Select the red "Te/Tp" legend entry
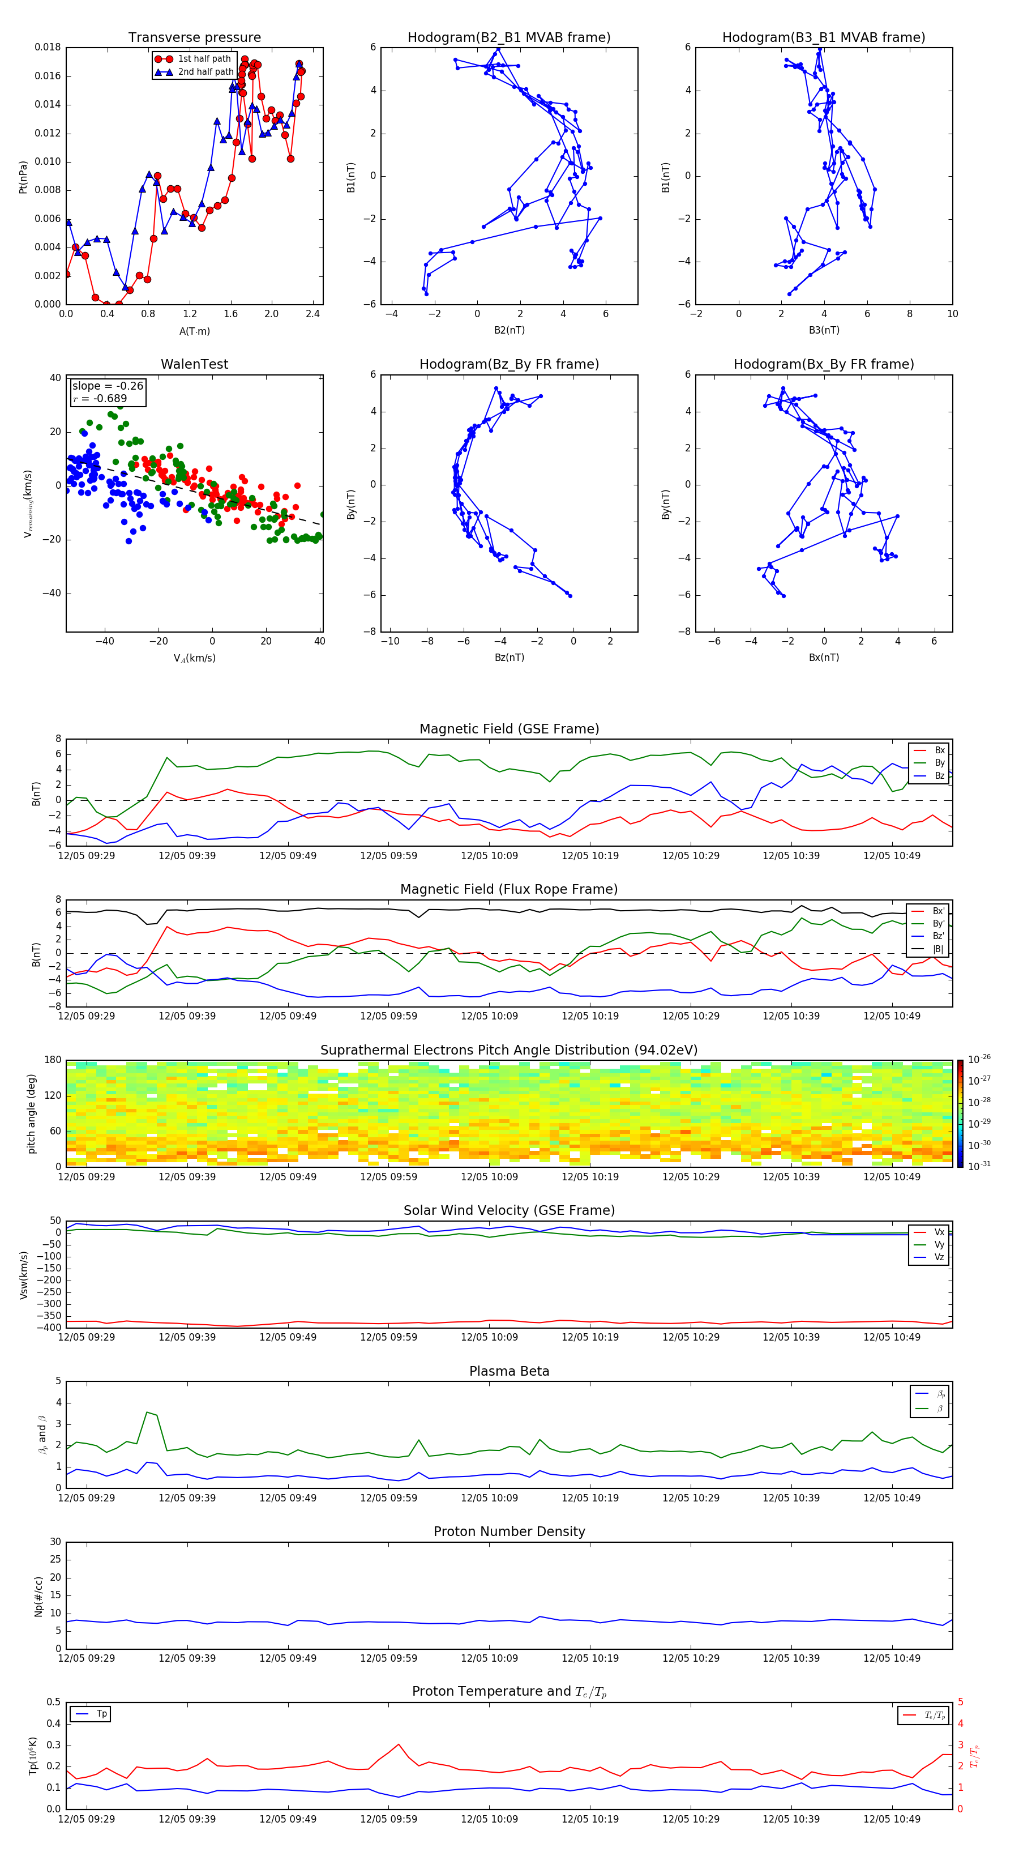The image size is (1019, 1869). [x=923, y=1716]
